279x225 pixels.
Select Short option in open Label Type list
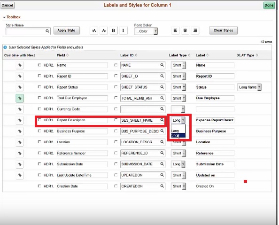pyautogui.click(x=178, y=135)
